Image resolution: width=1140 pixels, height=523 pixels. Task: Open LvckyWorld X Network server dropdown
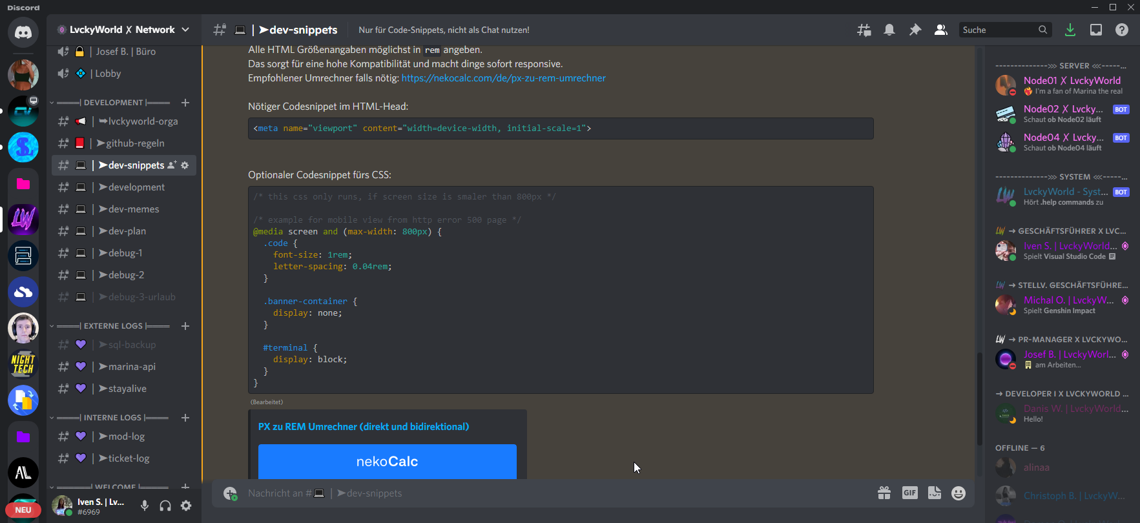click(x=123, y=30)
